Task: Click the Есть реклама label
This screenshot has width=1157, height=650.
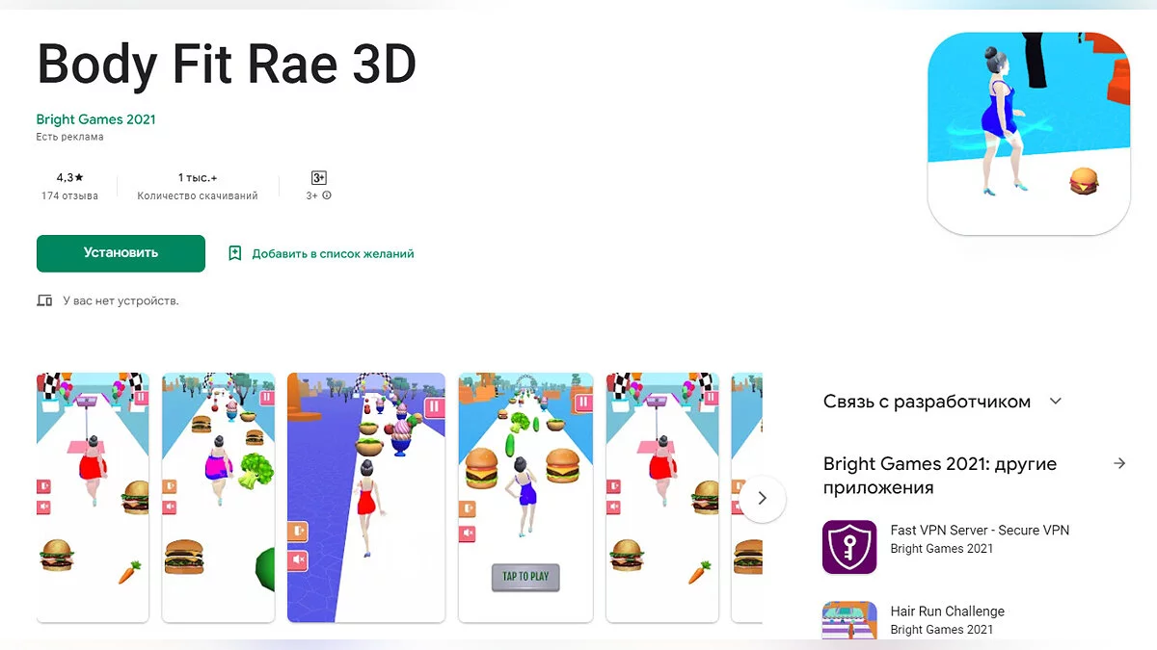Action: (69, 137)
